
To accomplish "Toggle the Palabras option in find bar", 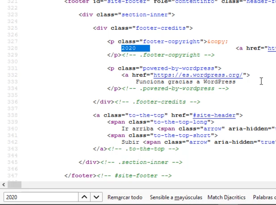I will [264, 197].
